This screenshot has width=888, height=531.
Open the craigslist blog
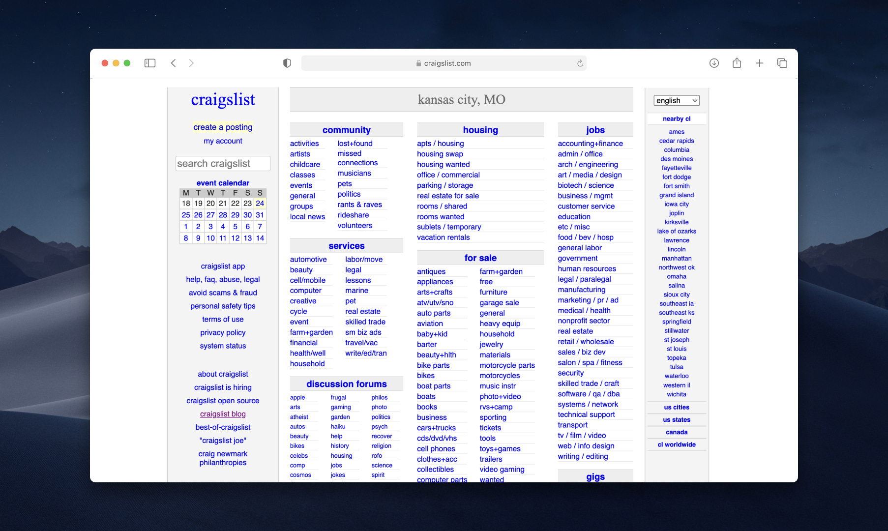(223, 414)
